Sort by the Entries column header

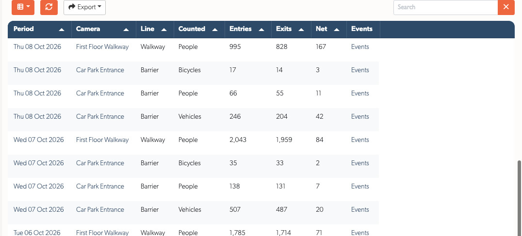248,29
